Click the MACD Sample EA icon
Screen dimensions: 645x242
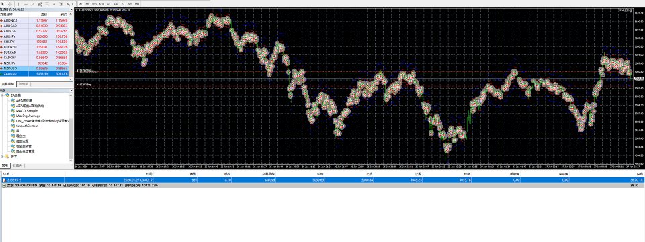click(13, 111)
